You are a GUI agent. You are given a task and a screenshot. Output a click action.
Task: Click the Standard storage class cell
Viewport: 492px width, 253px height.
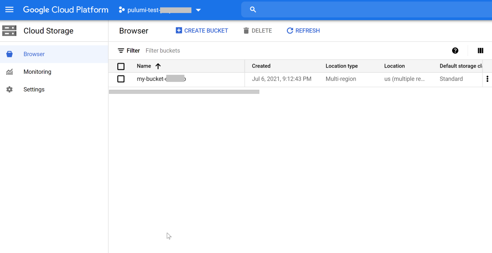coord(451,79)
